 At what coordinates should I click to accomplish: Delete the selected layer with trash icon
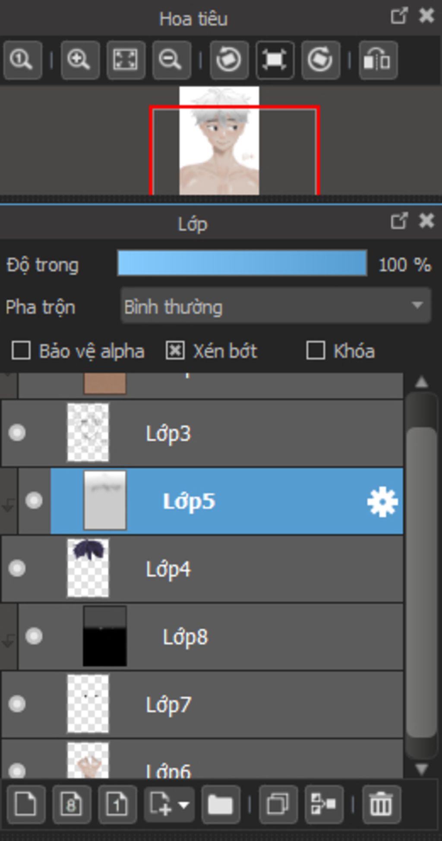coord(381,805)
